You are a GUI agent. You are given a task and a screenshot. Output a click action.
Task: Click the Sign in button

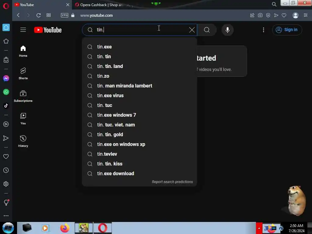(287, 30)
